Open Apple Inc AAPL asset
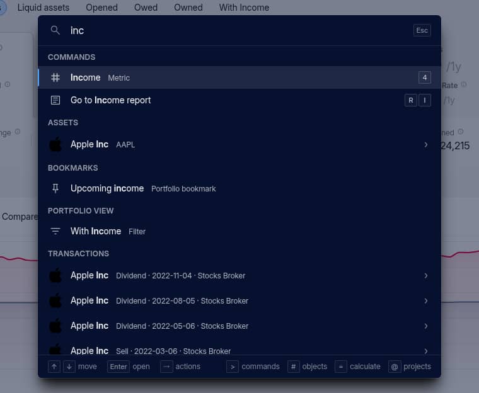Image resolution: width=479 pixels, height=393 pixels. (239, 144)
